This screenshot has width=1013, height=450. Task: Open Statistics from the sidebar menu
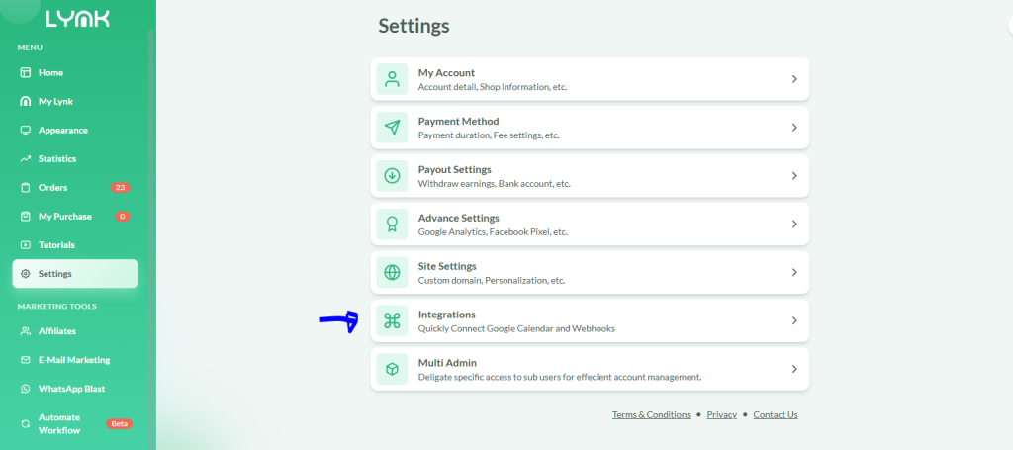56,158
